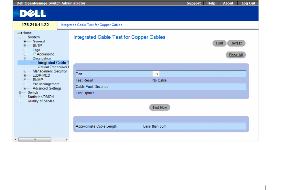Click 'Dell OpenManage Switch Administrator' title
291x190 pixels.
51,3
